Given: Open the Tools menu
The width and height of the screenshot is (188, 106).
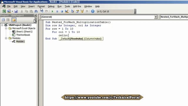Looking at the screenshot, I should coord(67,6).
